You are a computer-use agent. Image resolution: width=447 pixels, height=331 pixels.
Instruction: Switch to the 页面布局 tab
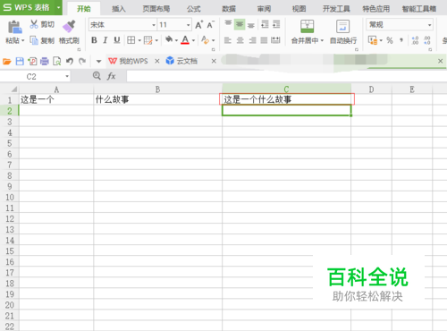click(x=156, y=9)
